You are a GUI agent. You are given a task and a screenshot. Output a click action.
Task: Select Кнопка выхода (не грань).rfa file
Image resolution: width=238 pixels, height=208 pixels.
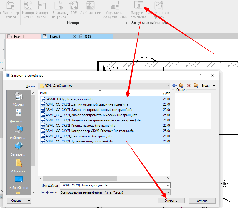[x=105, y=126]
